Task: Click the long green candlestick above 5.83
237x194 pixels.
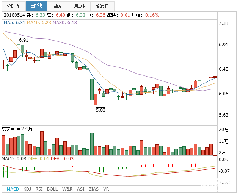Action: 92,89
